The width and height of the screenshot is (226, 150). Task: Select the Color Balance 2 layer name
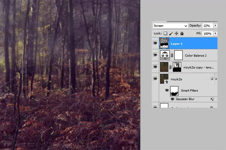click(x=196, y=55)
